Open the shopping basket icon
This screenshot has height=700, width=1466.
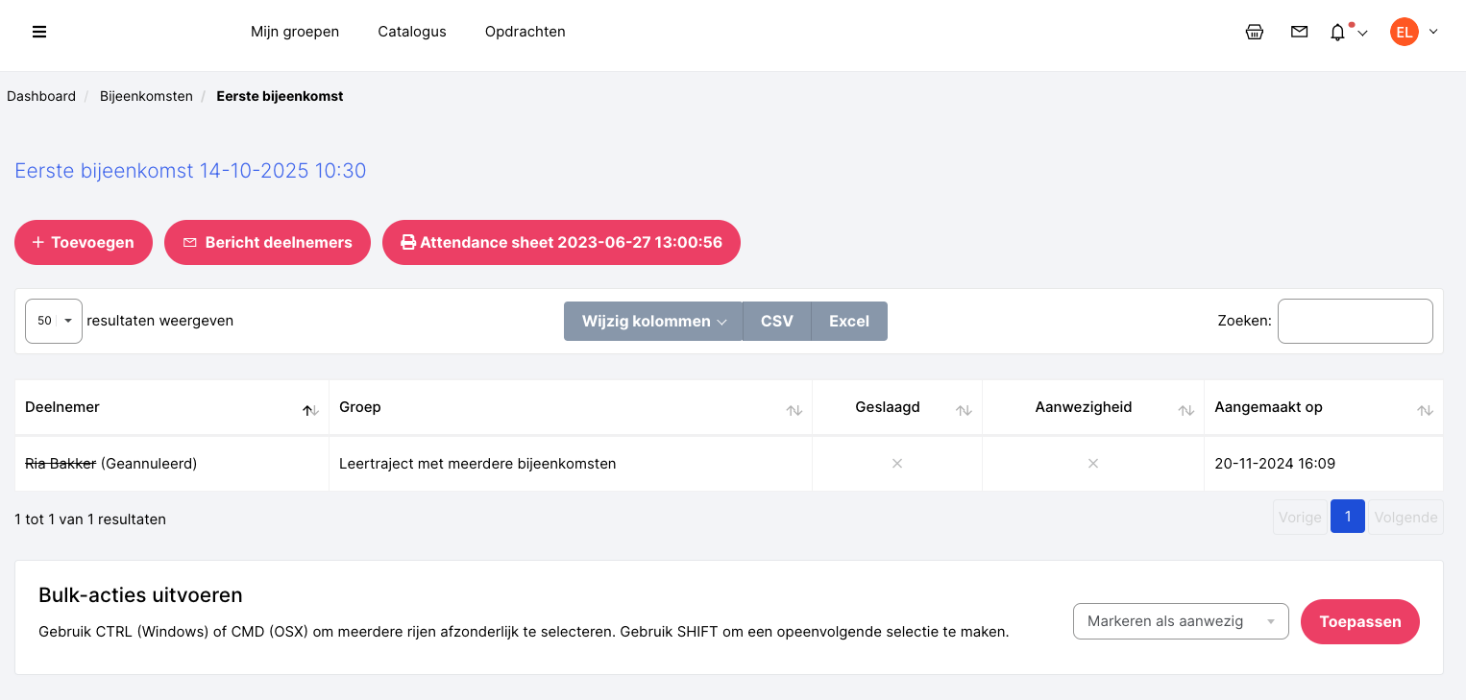pyautogui.click(x=1254, y=32)
